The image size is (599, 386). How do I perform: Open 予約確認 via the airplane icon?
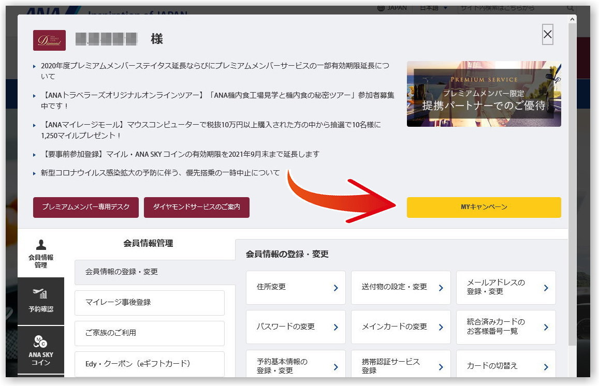[x=40, y=295]
